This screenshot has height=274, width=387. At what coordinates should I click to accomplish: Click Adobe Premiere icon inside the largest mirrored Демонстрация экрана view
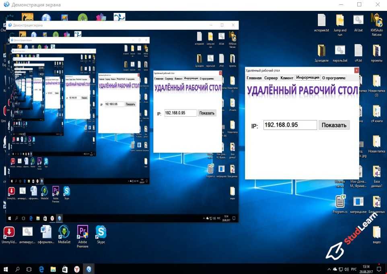tap(56, 194)
